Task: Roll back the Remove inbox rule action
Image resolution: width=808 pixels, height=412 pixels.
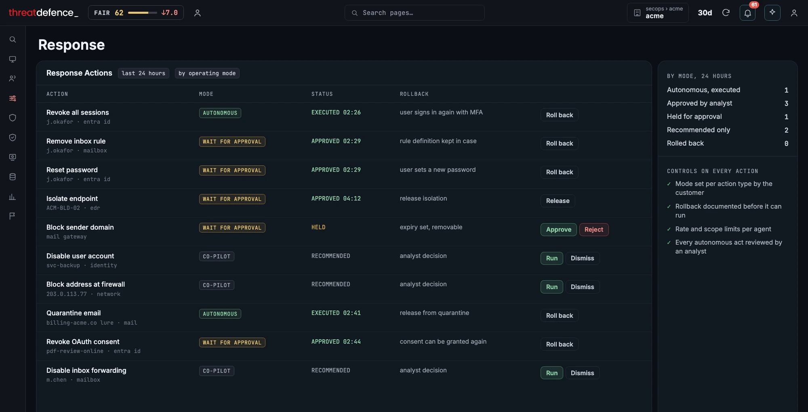Action: (559, 143)
